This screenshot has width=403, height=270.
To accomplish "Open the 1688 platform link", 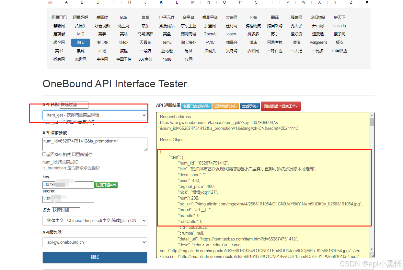I will click(x=167, y=59).
